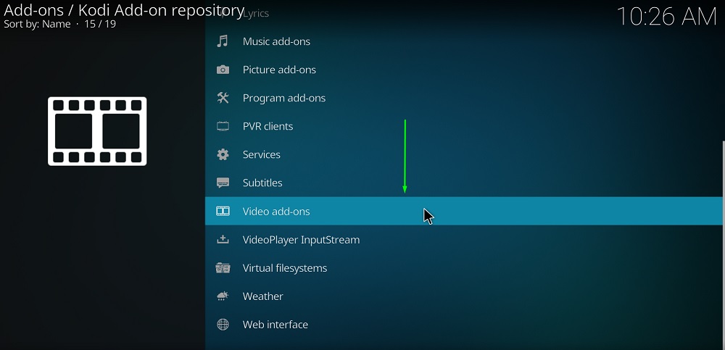Screen dimensions: 725x350
Task: Click the Add-ons / Kodi Add-on repository title
Action: pos(124,9)
